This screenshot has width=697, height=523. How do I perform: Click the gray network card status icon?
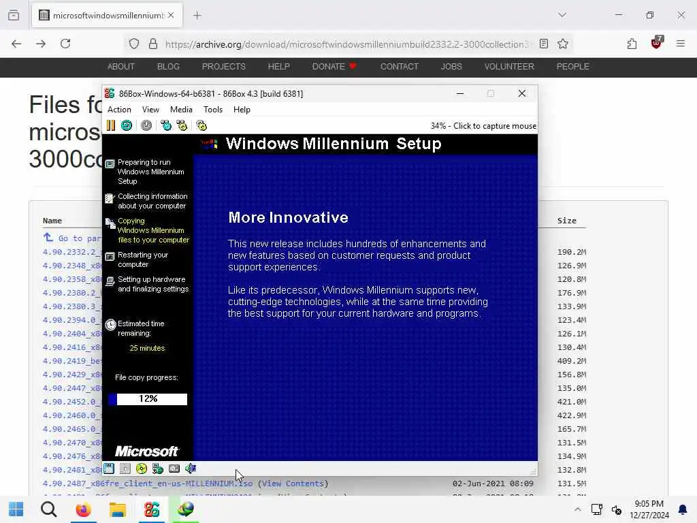pyautogui.click(x=174, y=469)
